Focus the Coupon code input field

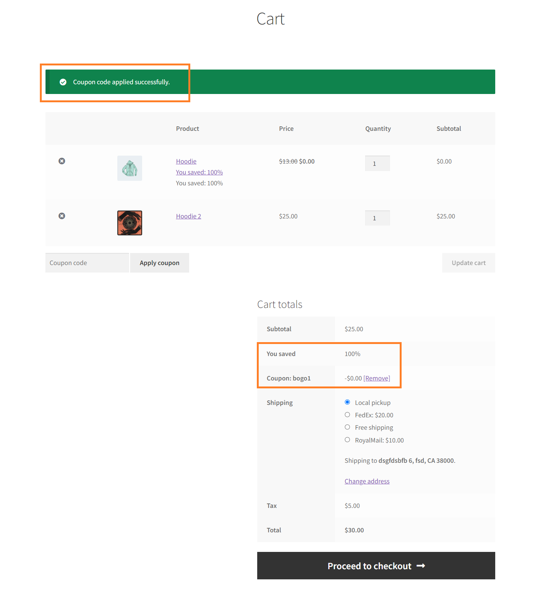[x=87, y=263]
